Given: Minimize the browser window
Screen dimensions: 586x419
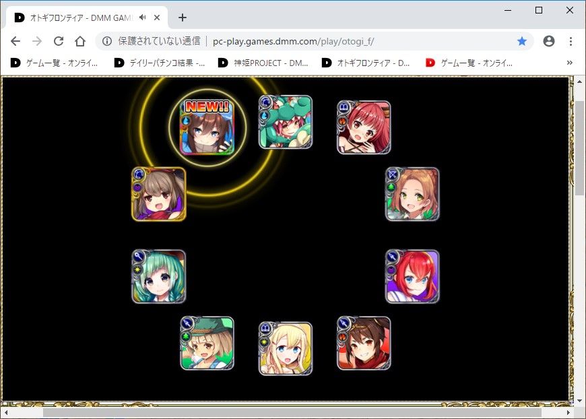Looking at the screenshot, I should click(x=508, y=10).
